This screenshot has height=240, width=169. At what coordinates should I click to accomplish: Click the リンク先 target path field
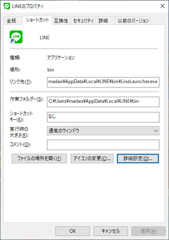pos(103,82)
